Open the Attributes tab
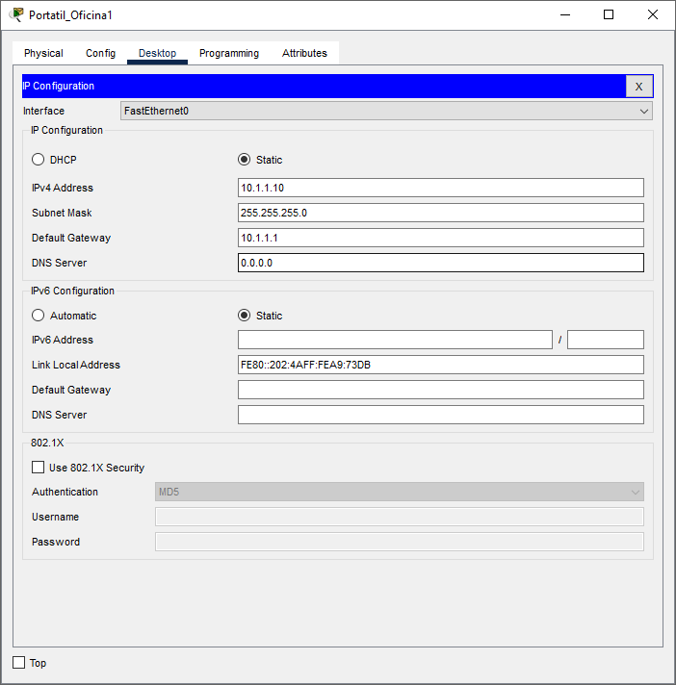 point(304,54)
